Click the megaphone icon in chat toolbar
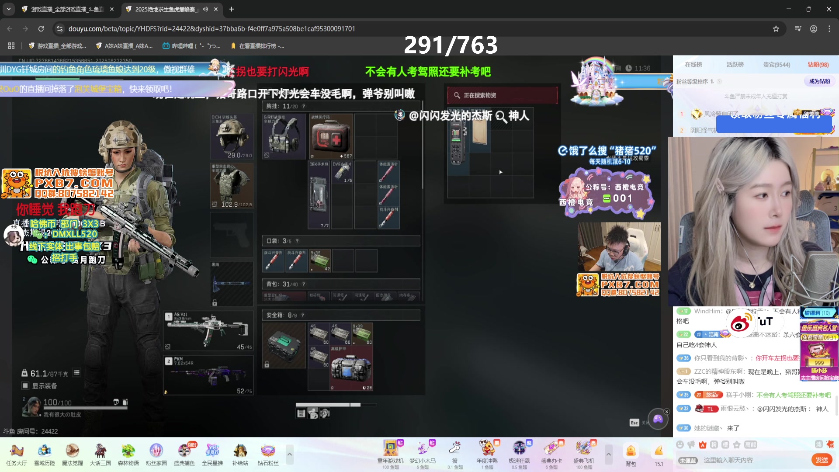839x472 pixels. [691, 445]
